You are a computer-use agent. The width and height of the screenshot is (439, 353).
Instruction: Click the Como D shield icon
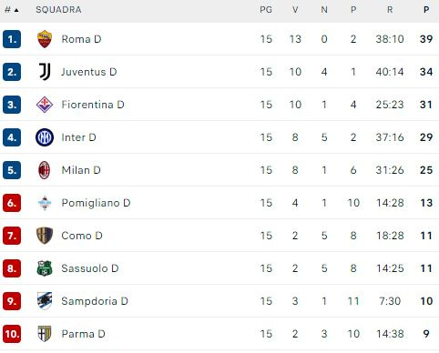pos(45,236)
